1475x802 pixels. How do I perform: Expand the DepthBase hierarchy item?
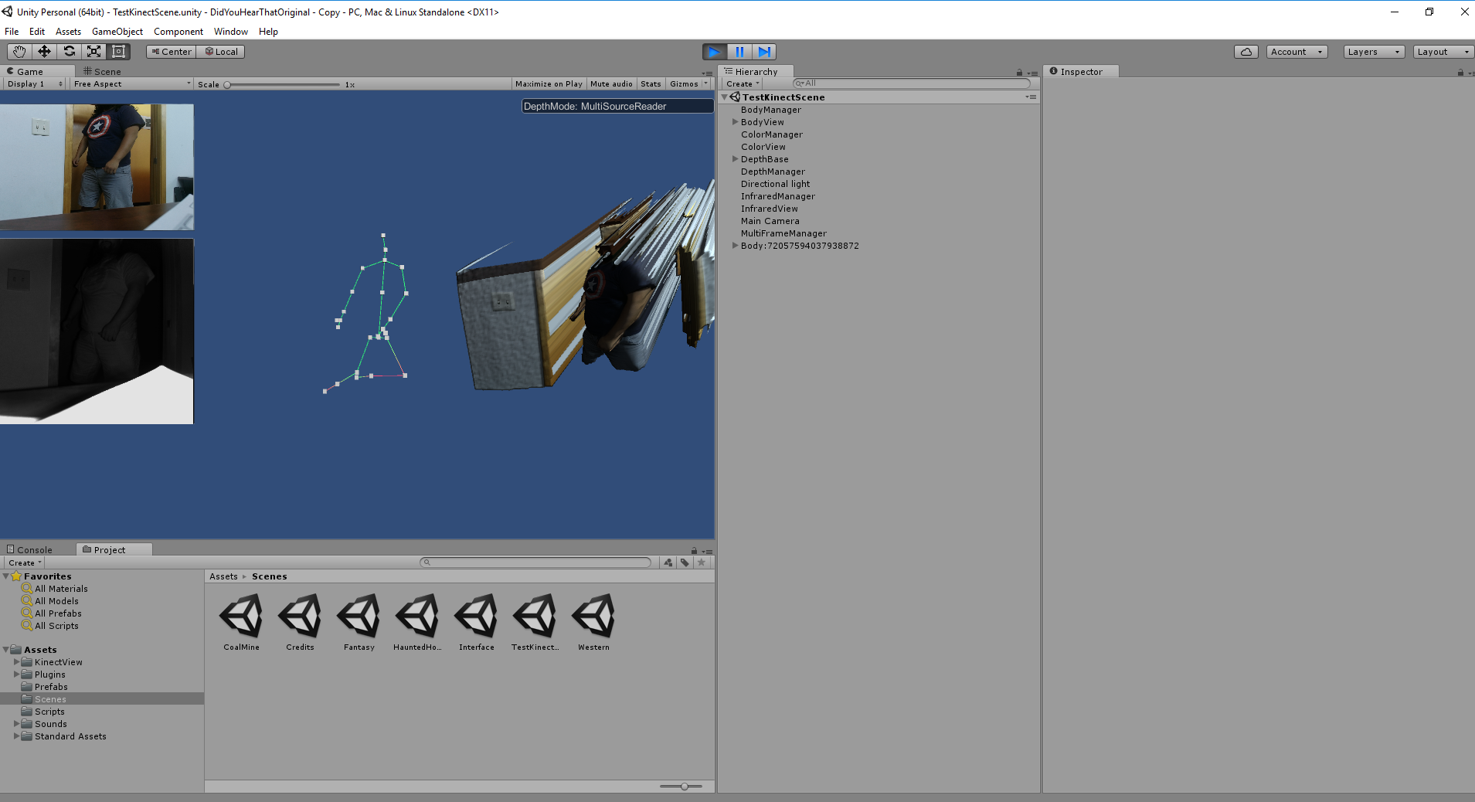[x=736, y=159]
